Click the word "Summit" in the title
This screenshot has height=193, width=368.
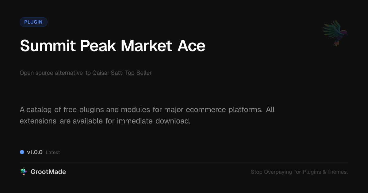point(48,46)
